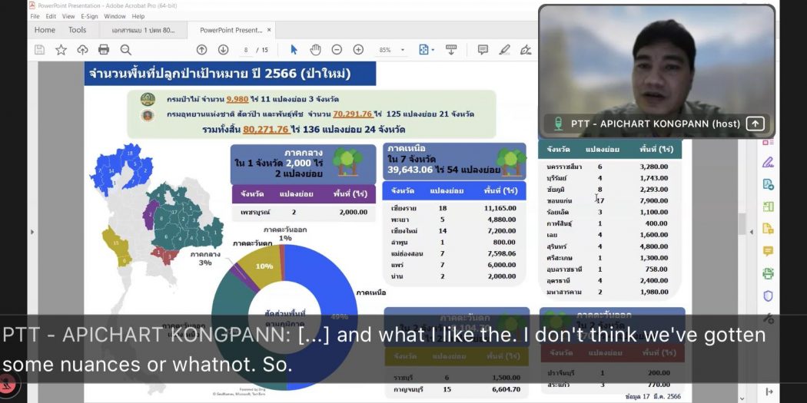The width and height of the screenshot is (807, 403).
Task: Select the Highlight text pen tool
Action: tap(504, 50)
